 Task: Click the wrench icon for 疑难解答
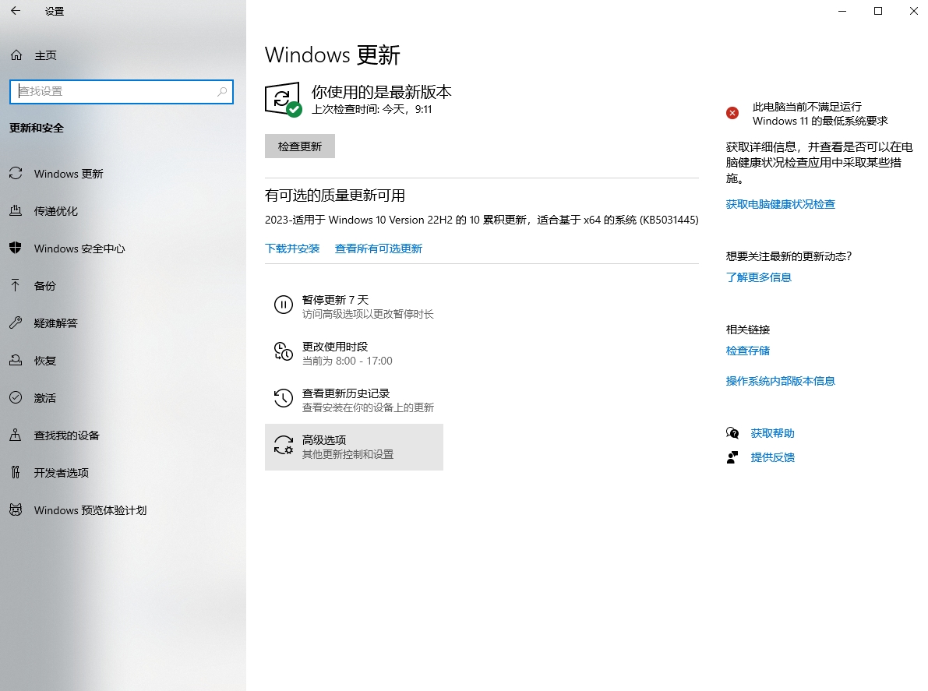pos(16,323)
